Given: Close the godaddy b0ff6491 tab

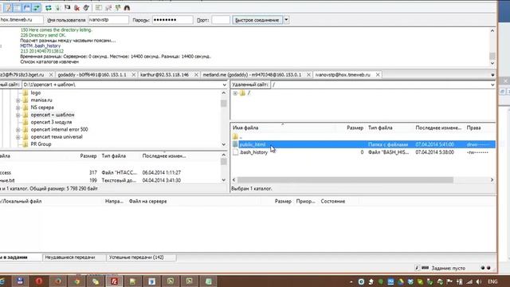Looking at the screenshot, I should pyautogui.click(x=133, y=75).
